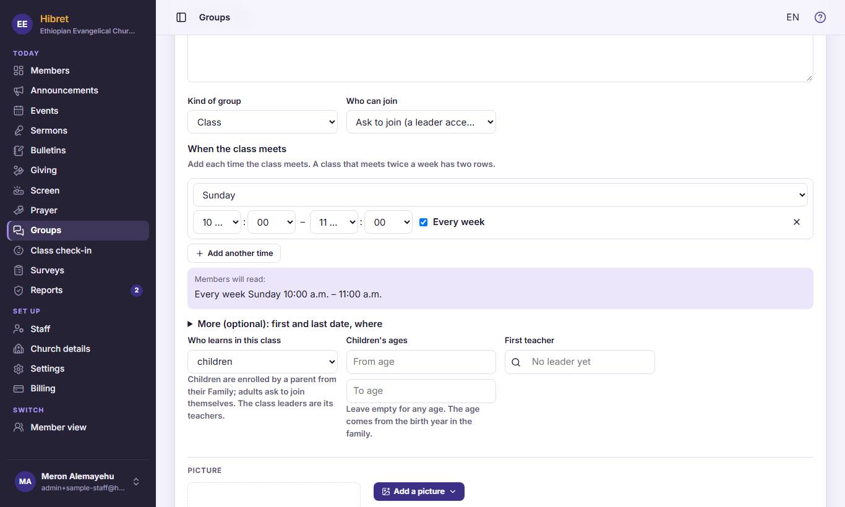845x507 pixels.
Task: Toggle the sidebar panel icon
Action: click(181, 17)
